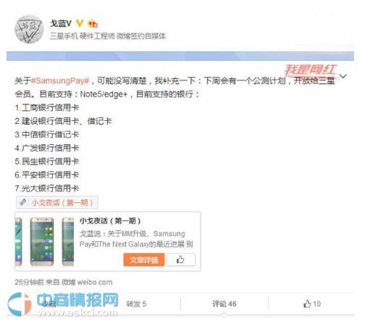Open the 微博 weibo.com source link
This screenshot has width=365, height=324.
pos(87,282)
